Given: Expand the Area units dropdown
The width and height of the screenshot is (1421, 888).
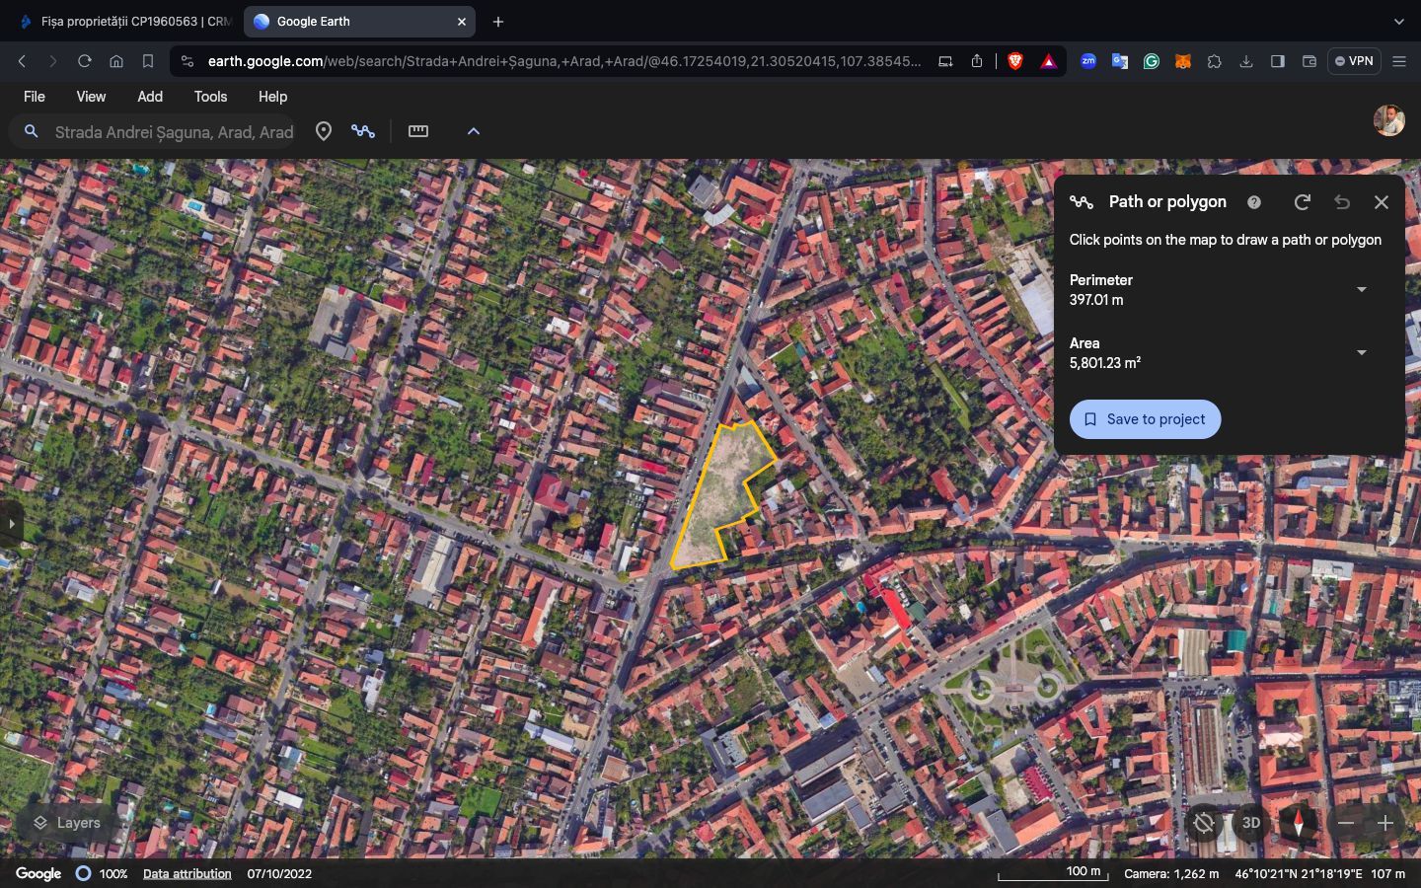Looking at the screenshot, I should point(1362,353).
